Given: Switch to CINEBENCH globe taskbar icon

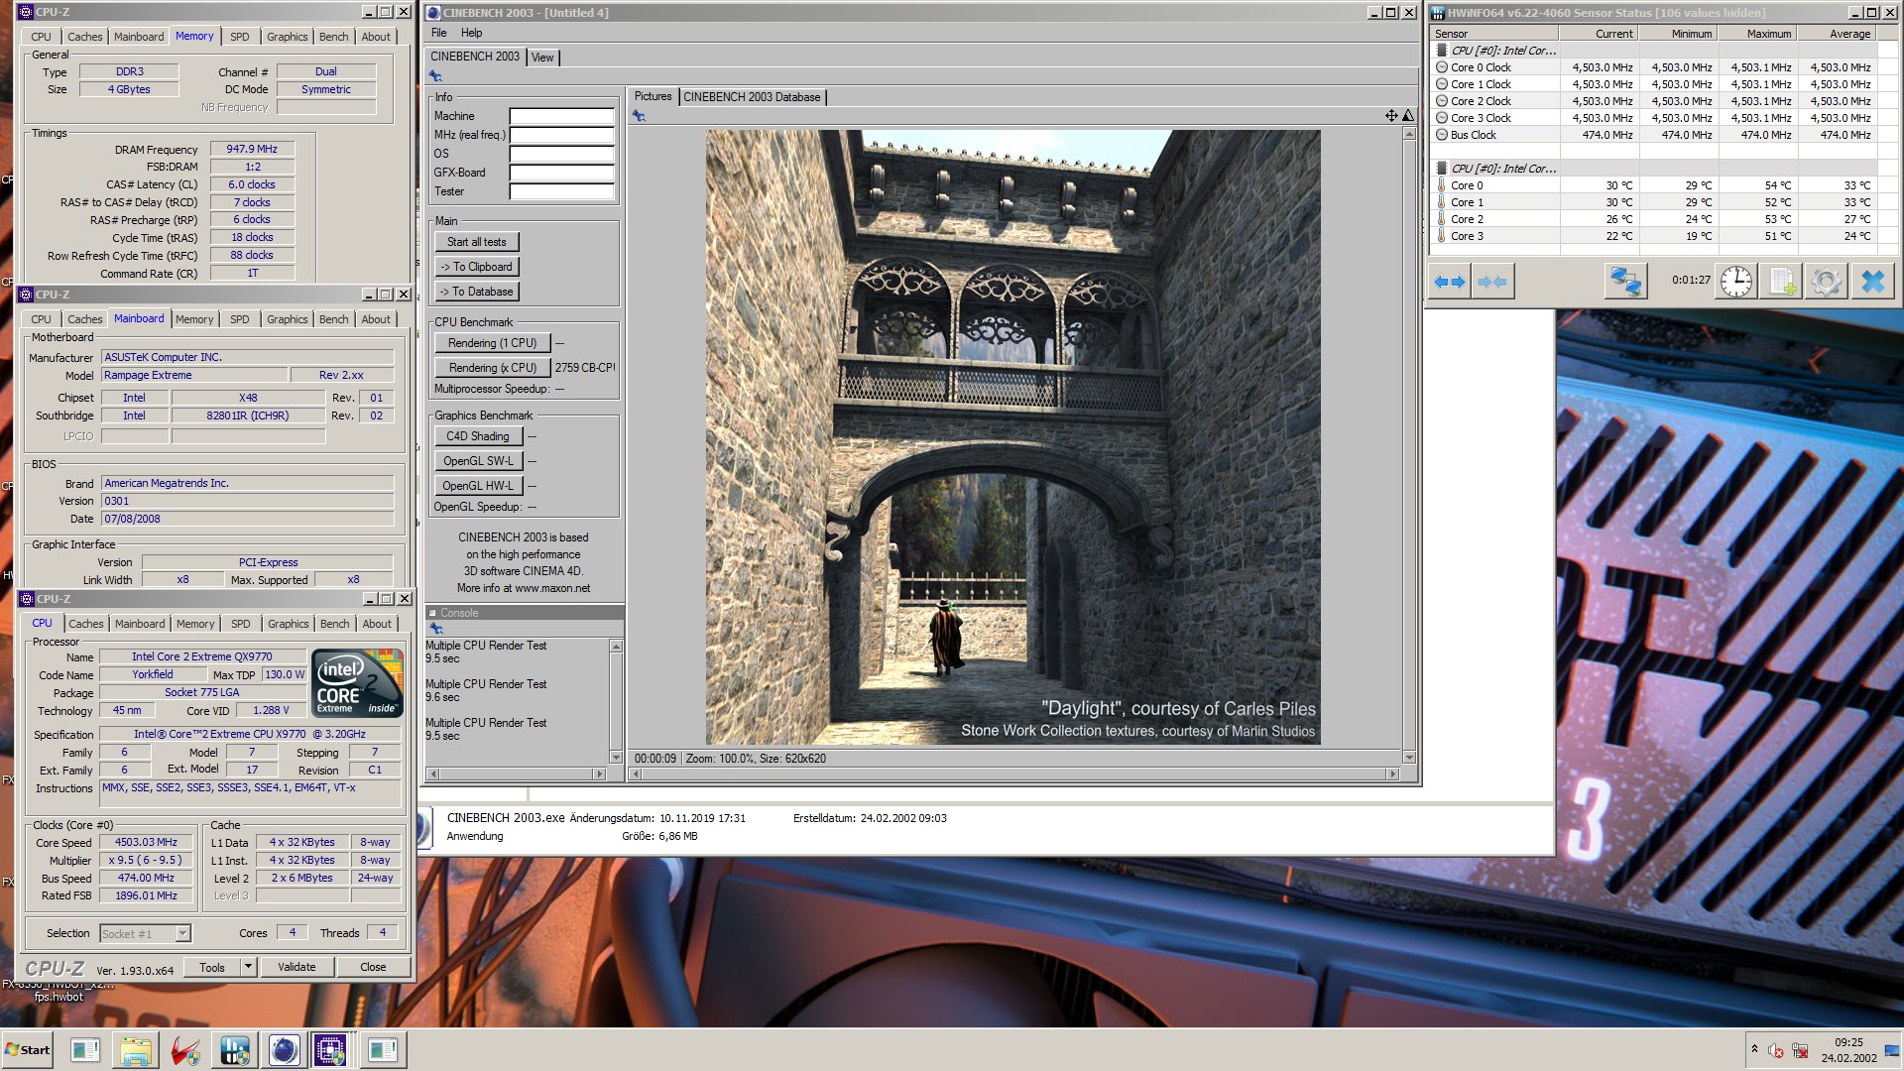Looking at the screenshot, I should tap(284, 1050).
